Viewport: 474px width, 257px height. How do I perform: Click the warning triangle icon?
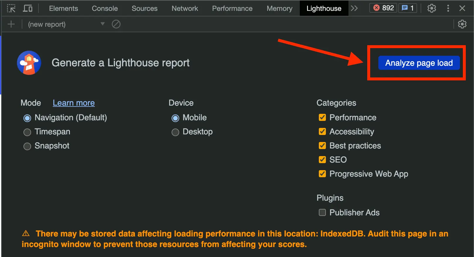(26, 233)
